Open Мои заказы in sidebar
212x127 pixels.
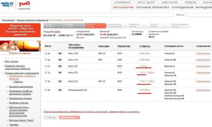tap(11, 61)
